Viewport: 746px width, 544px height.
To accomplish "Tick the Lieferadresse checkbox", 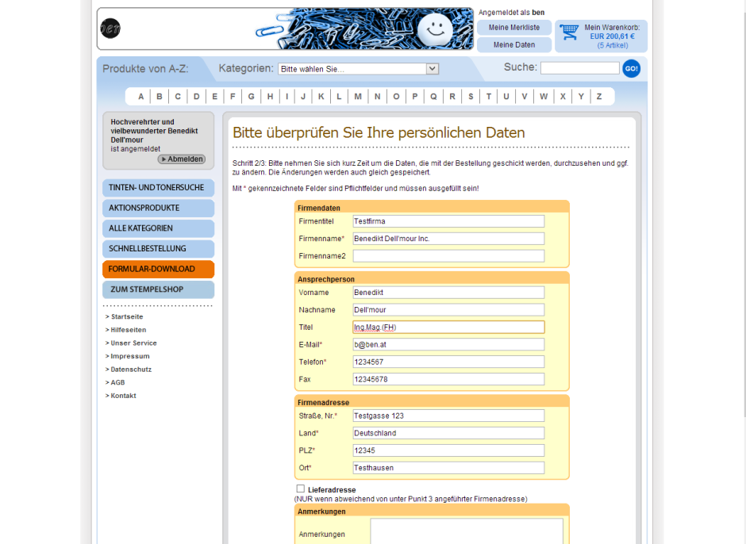I will coord(300,488).
